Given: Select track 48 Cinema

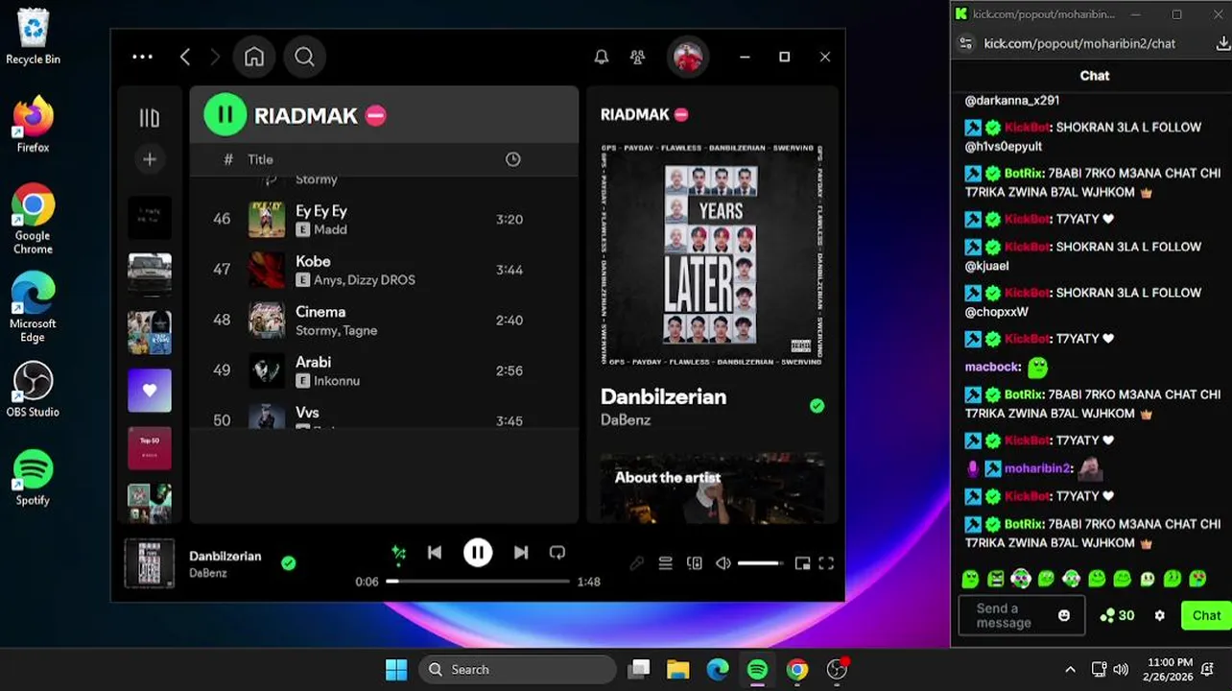Looking at the screenshot, I should tap(384, 320).
